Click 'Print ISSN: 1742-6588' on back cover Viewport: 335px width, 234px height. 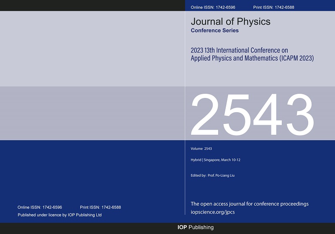pos(100,207)
